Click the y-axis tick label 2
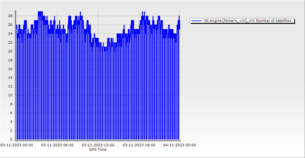Image resolution: width=305 pixels, height=158 pixels. [11, 131]
